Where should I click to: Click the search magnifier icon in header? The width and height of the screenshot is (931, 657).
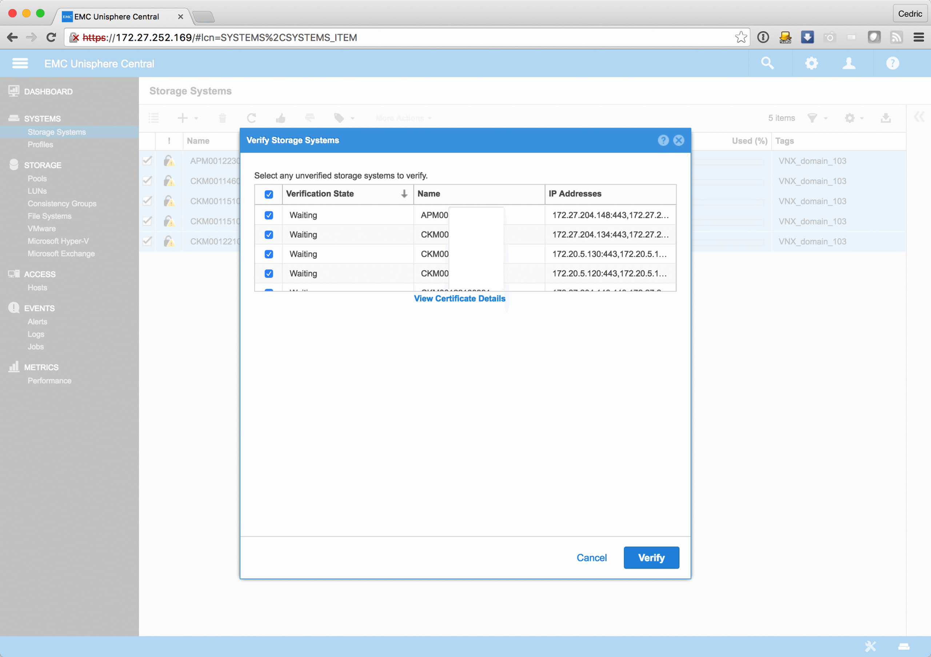(767, 63)
